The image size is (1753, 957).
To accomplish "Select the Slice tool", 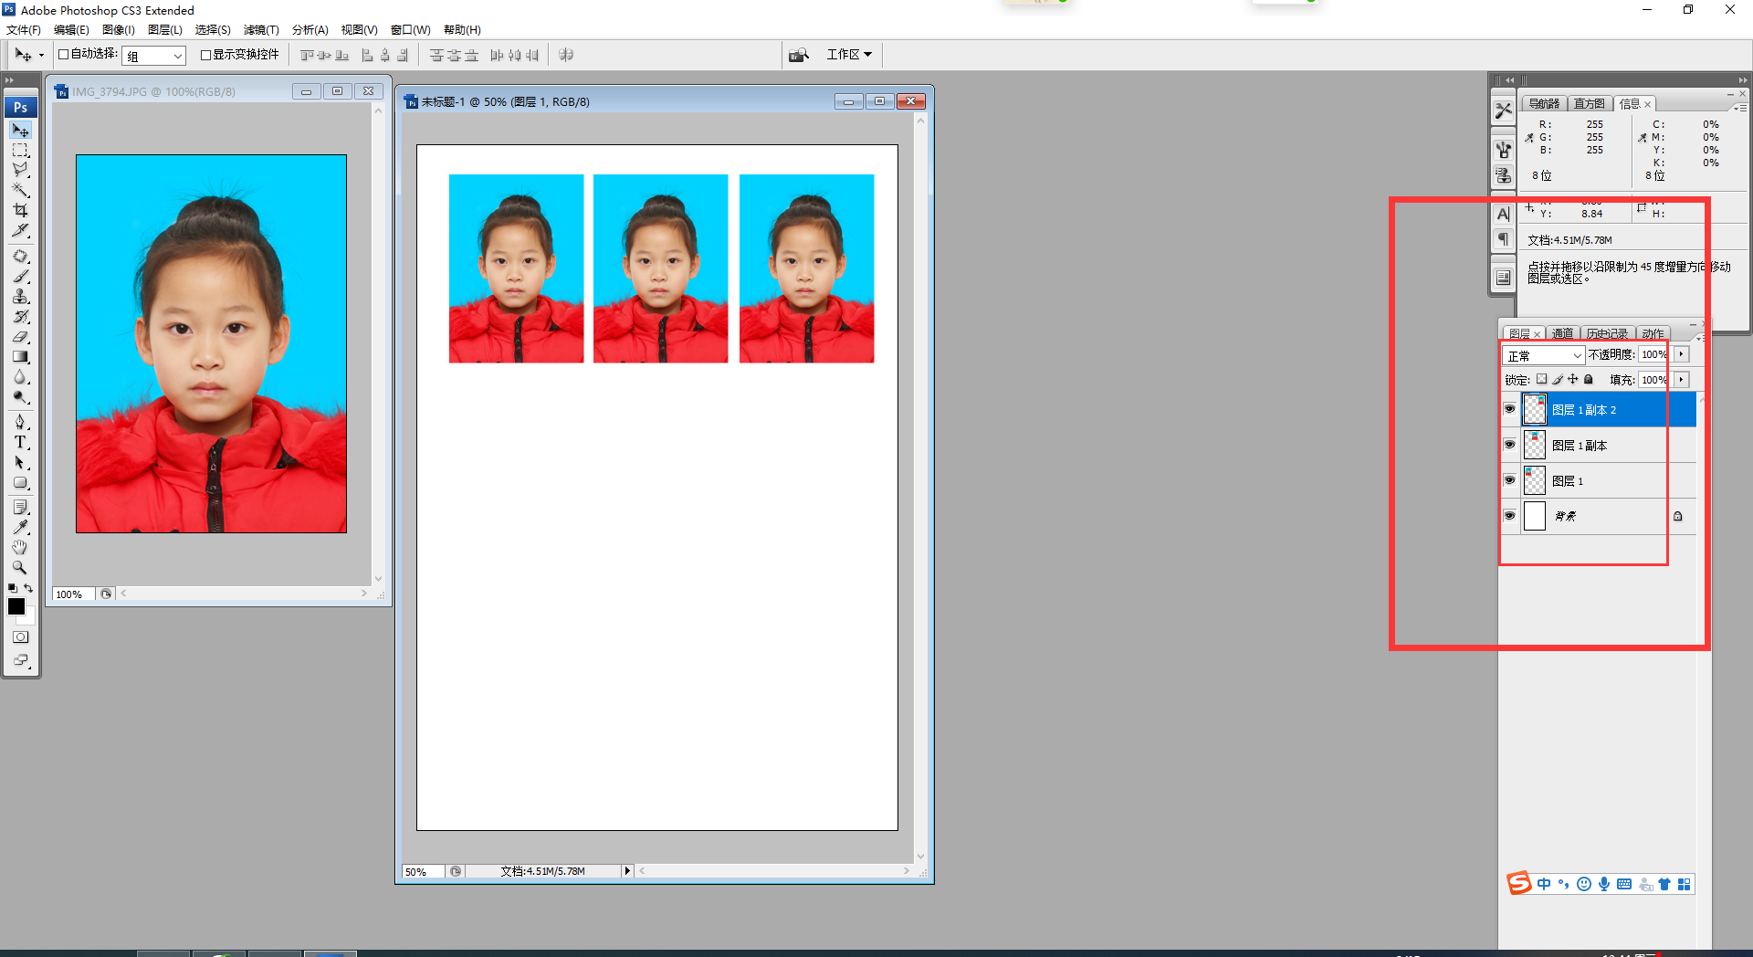I will (20, 230).
